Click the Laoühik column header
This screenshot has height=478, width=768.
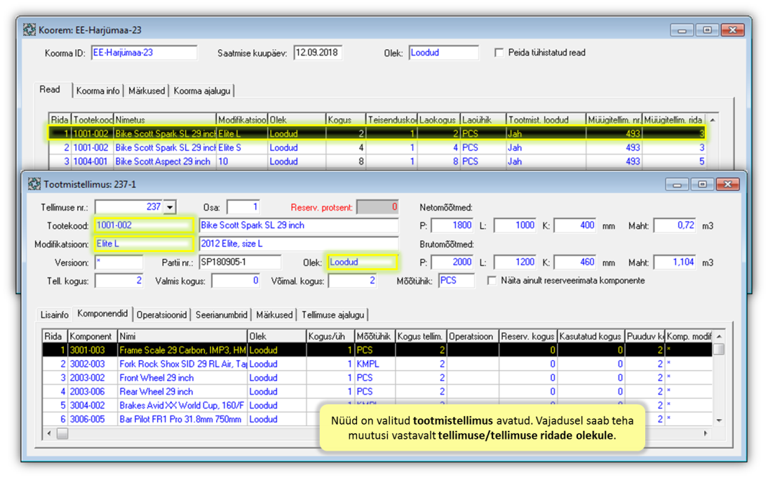pyautogui.click(x=483, y=119)
